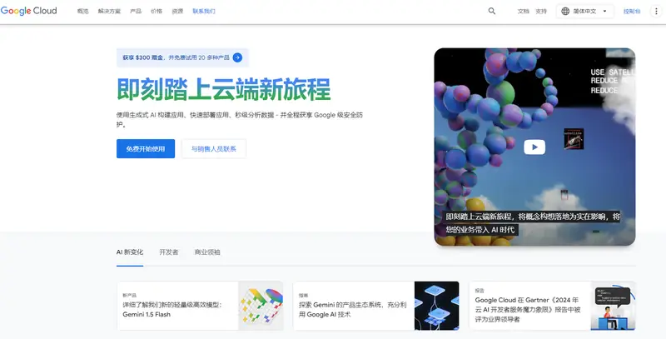Click the blue cubes Gemini ecosystem thumbnail

436,306
